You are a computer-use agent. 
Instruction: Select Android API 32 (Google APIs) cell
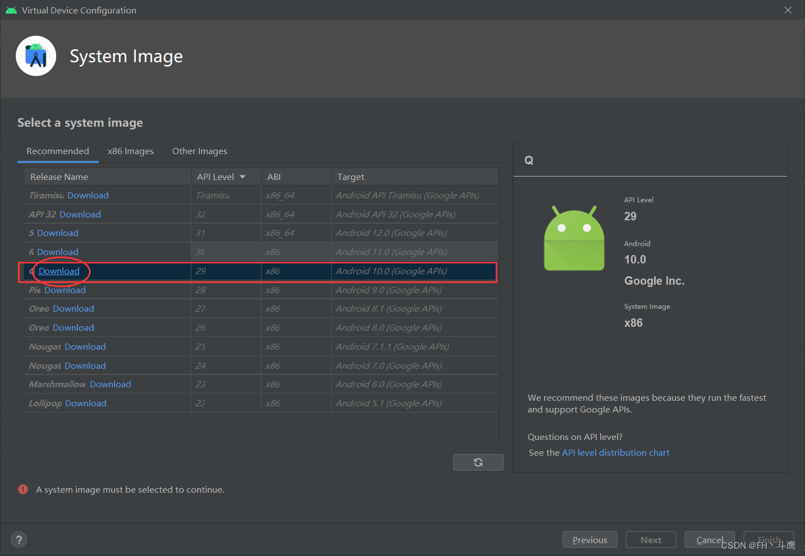tap(415, 215)
